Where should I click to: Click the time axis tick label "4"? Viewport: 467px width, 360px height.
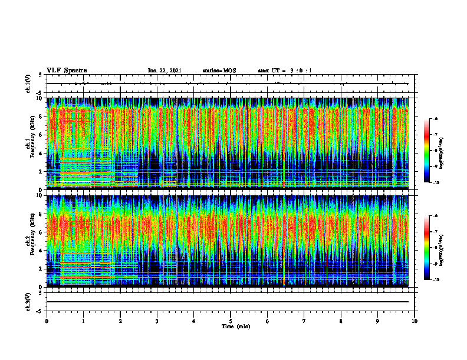[193, 321]
